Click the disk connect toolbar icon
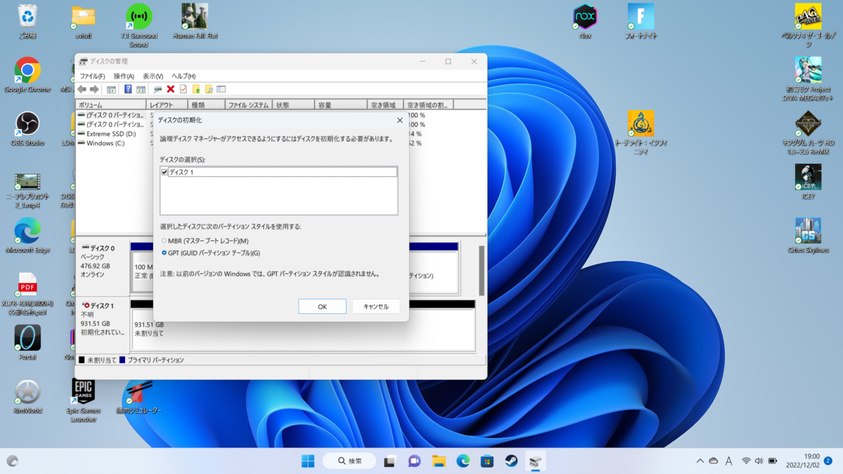843x474 pixels. 157,89
